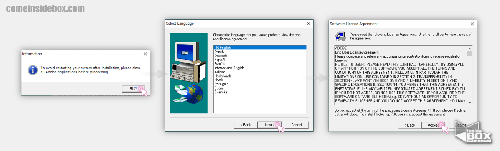
Task: Choose Espa?l language entry
Action: tap(220, 60)
